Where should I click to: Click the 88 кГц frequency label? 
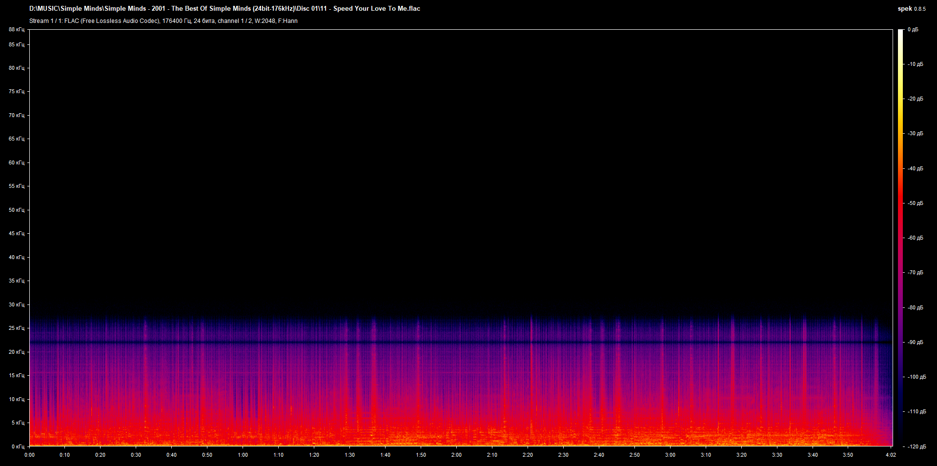click(17, 30)
